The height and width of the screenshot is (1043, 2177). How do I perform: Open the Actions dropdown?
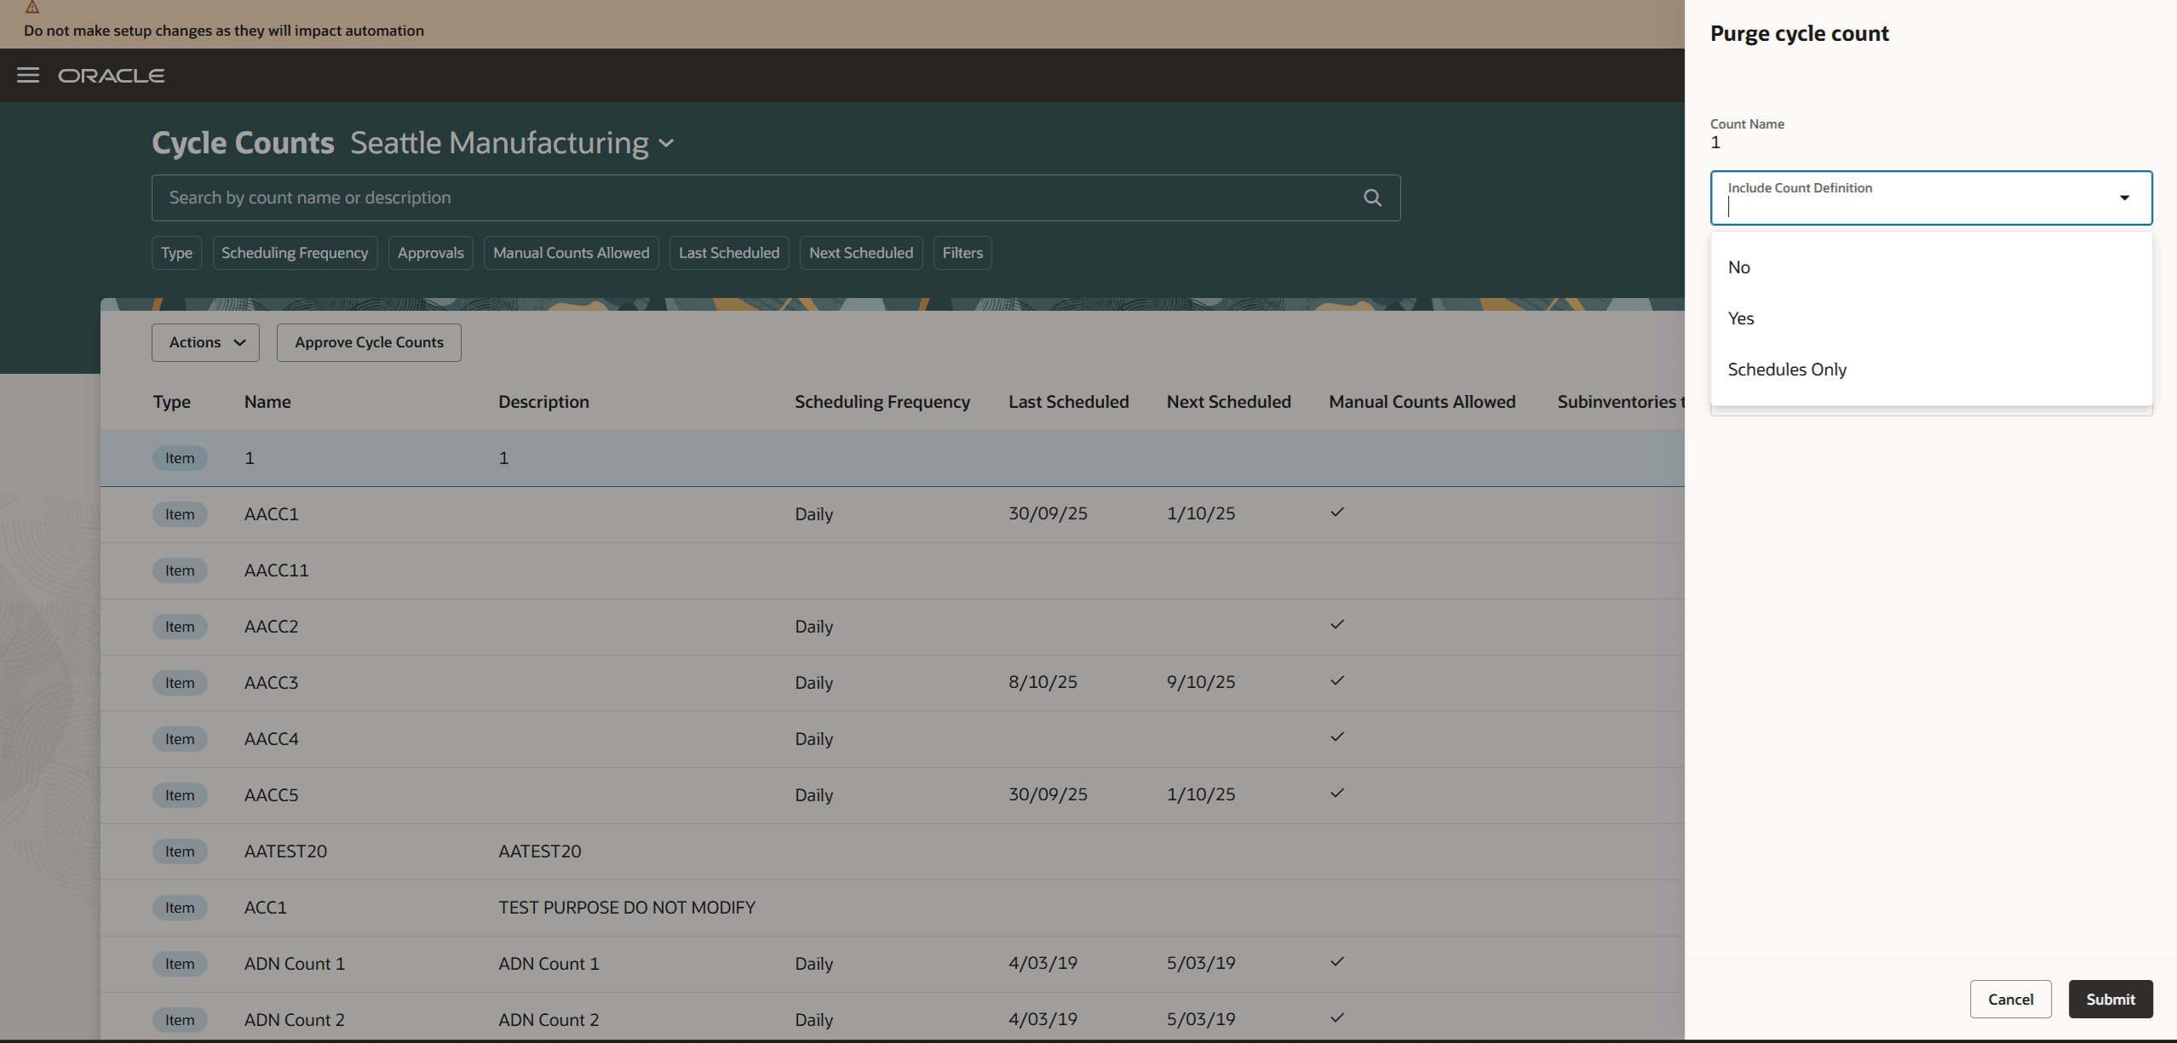point(204,342)
